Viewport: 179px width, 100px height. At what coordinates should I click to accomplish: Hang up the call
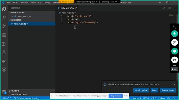click(x=175, y=60)
